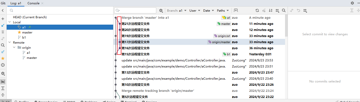Open new Git log tab icon

tap(236, 10)
